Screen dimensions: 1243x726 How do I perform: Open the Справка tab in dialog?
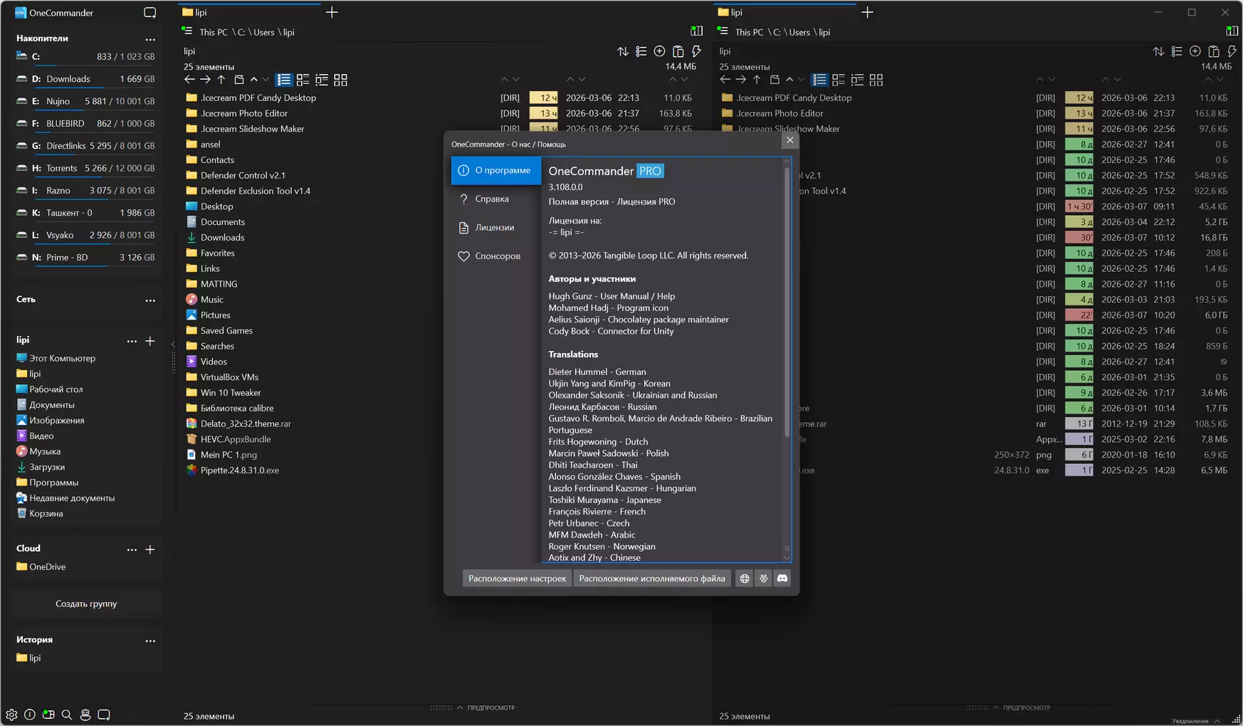tap(491, 199)
